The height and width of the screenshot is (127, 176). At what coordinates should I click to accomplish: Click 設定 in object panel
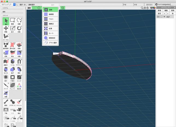pyautogui.click(x=159, y=14)
